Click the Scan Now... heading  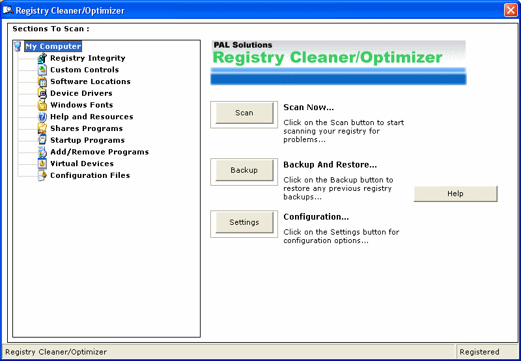309,108
